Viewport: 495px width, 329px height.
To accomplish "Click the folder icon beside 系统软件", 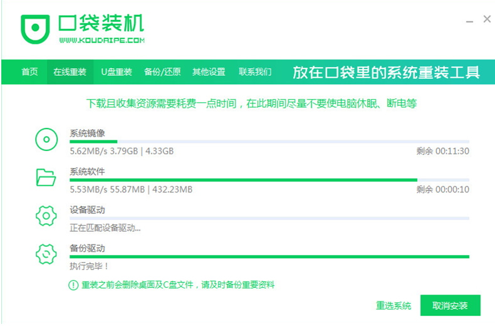I will 46,178.
